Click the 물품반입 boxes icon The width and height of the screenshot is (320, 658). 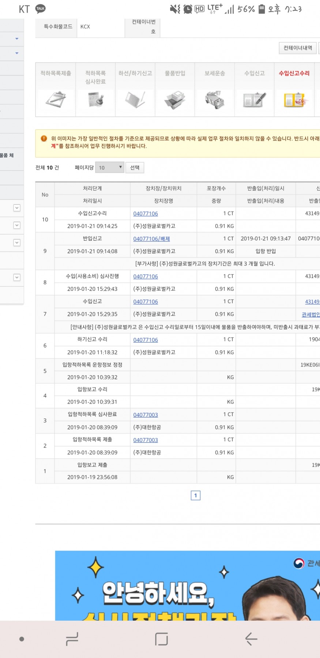[x=175, y=100]
